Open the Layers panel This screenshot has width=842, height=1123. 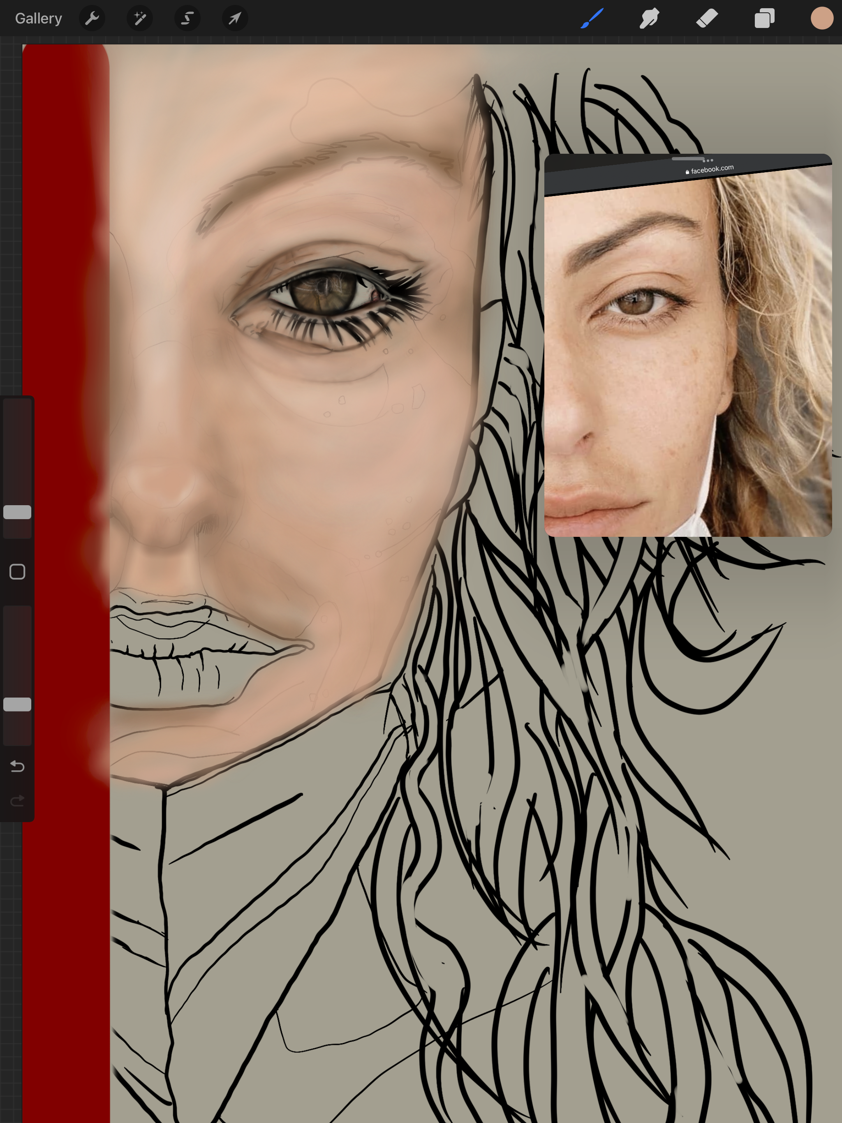pyautogui.click(x=763, y=18)
